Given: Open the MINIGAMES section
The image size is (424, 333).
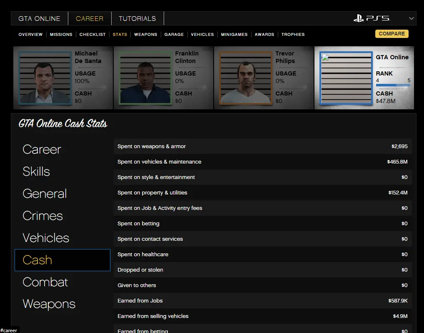Looking at the screenshot, I should coord(234,34).
